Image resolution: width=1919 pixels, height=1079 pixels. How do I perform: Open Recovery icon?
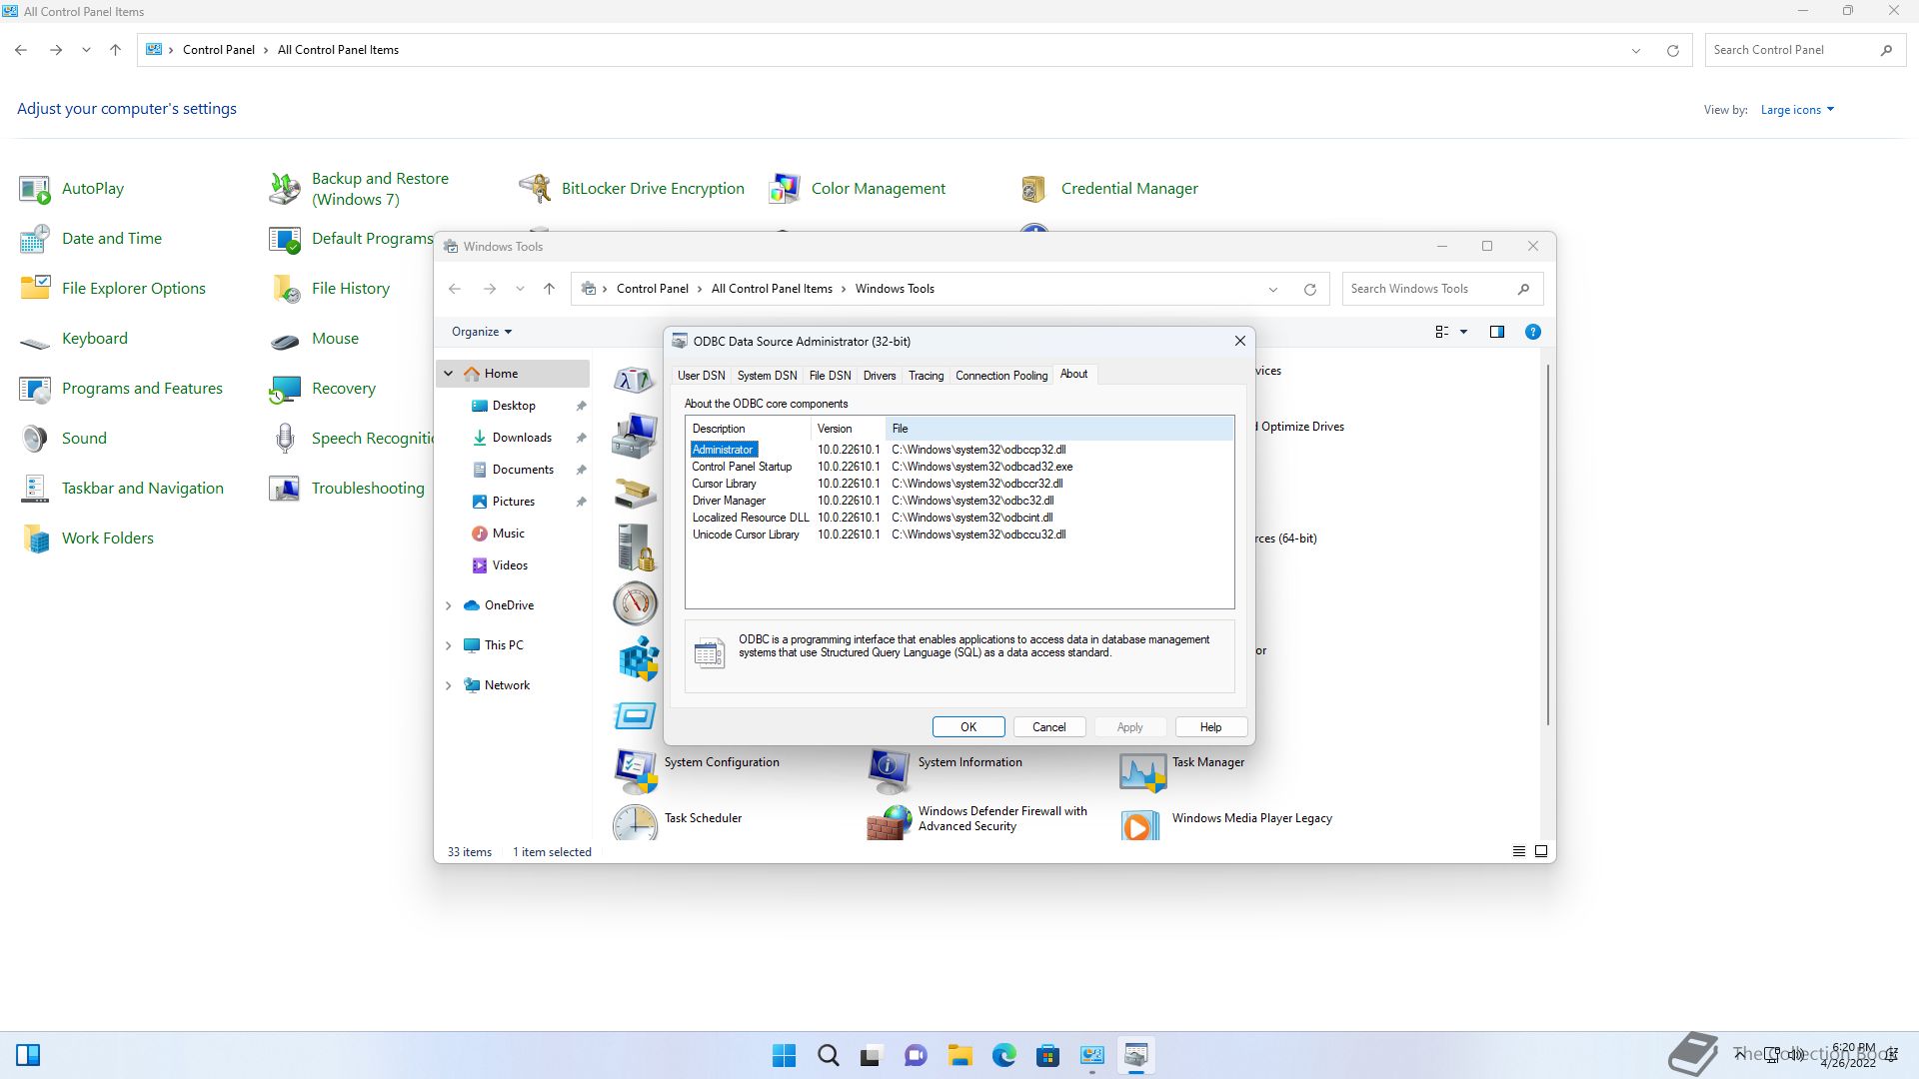(x=285, y=389)
